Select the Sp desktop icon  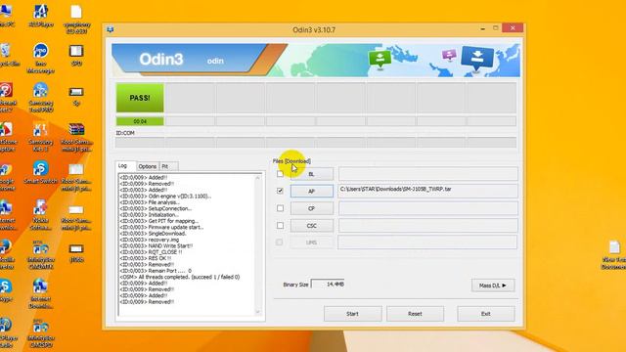[x=76, y=96]
